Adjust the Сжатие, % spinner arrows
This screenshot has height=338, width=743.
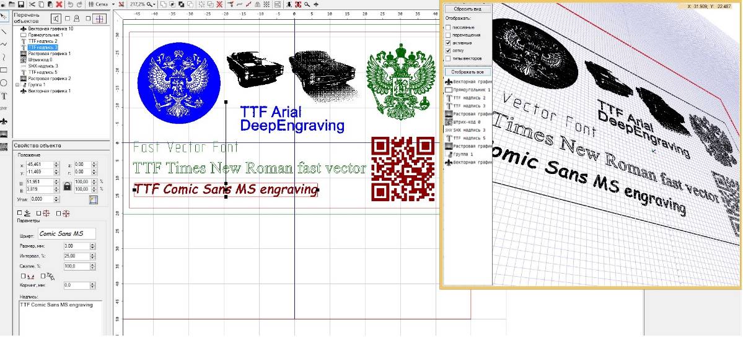click(x=92, y=266)
